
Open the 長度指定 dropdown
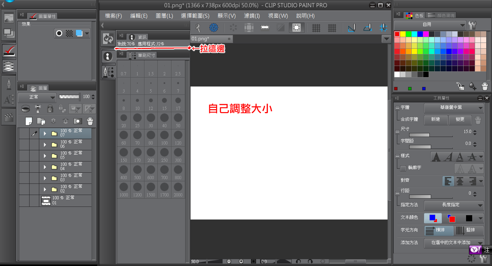point(454,205)
